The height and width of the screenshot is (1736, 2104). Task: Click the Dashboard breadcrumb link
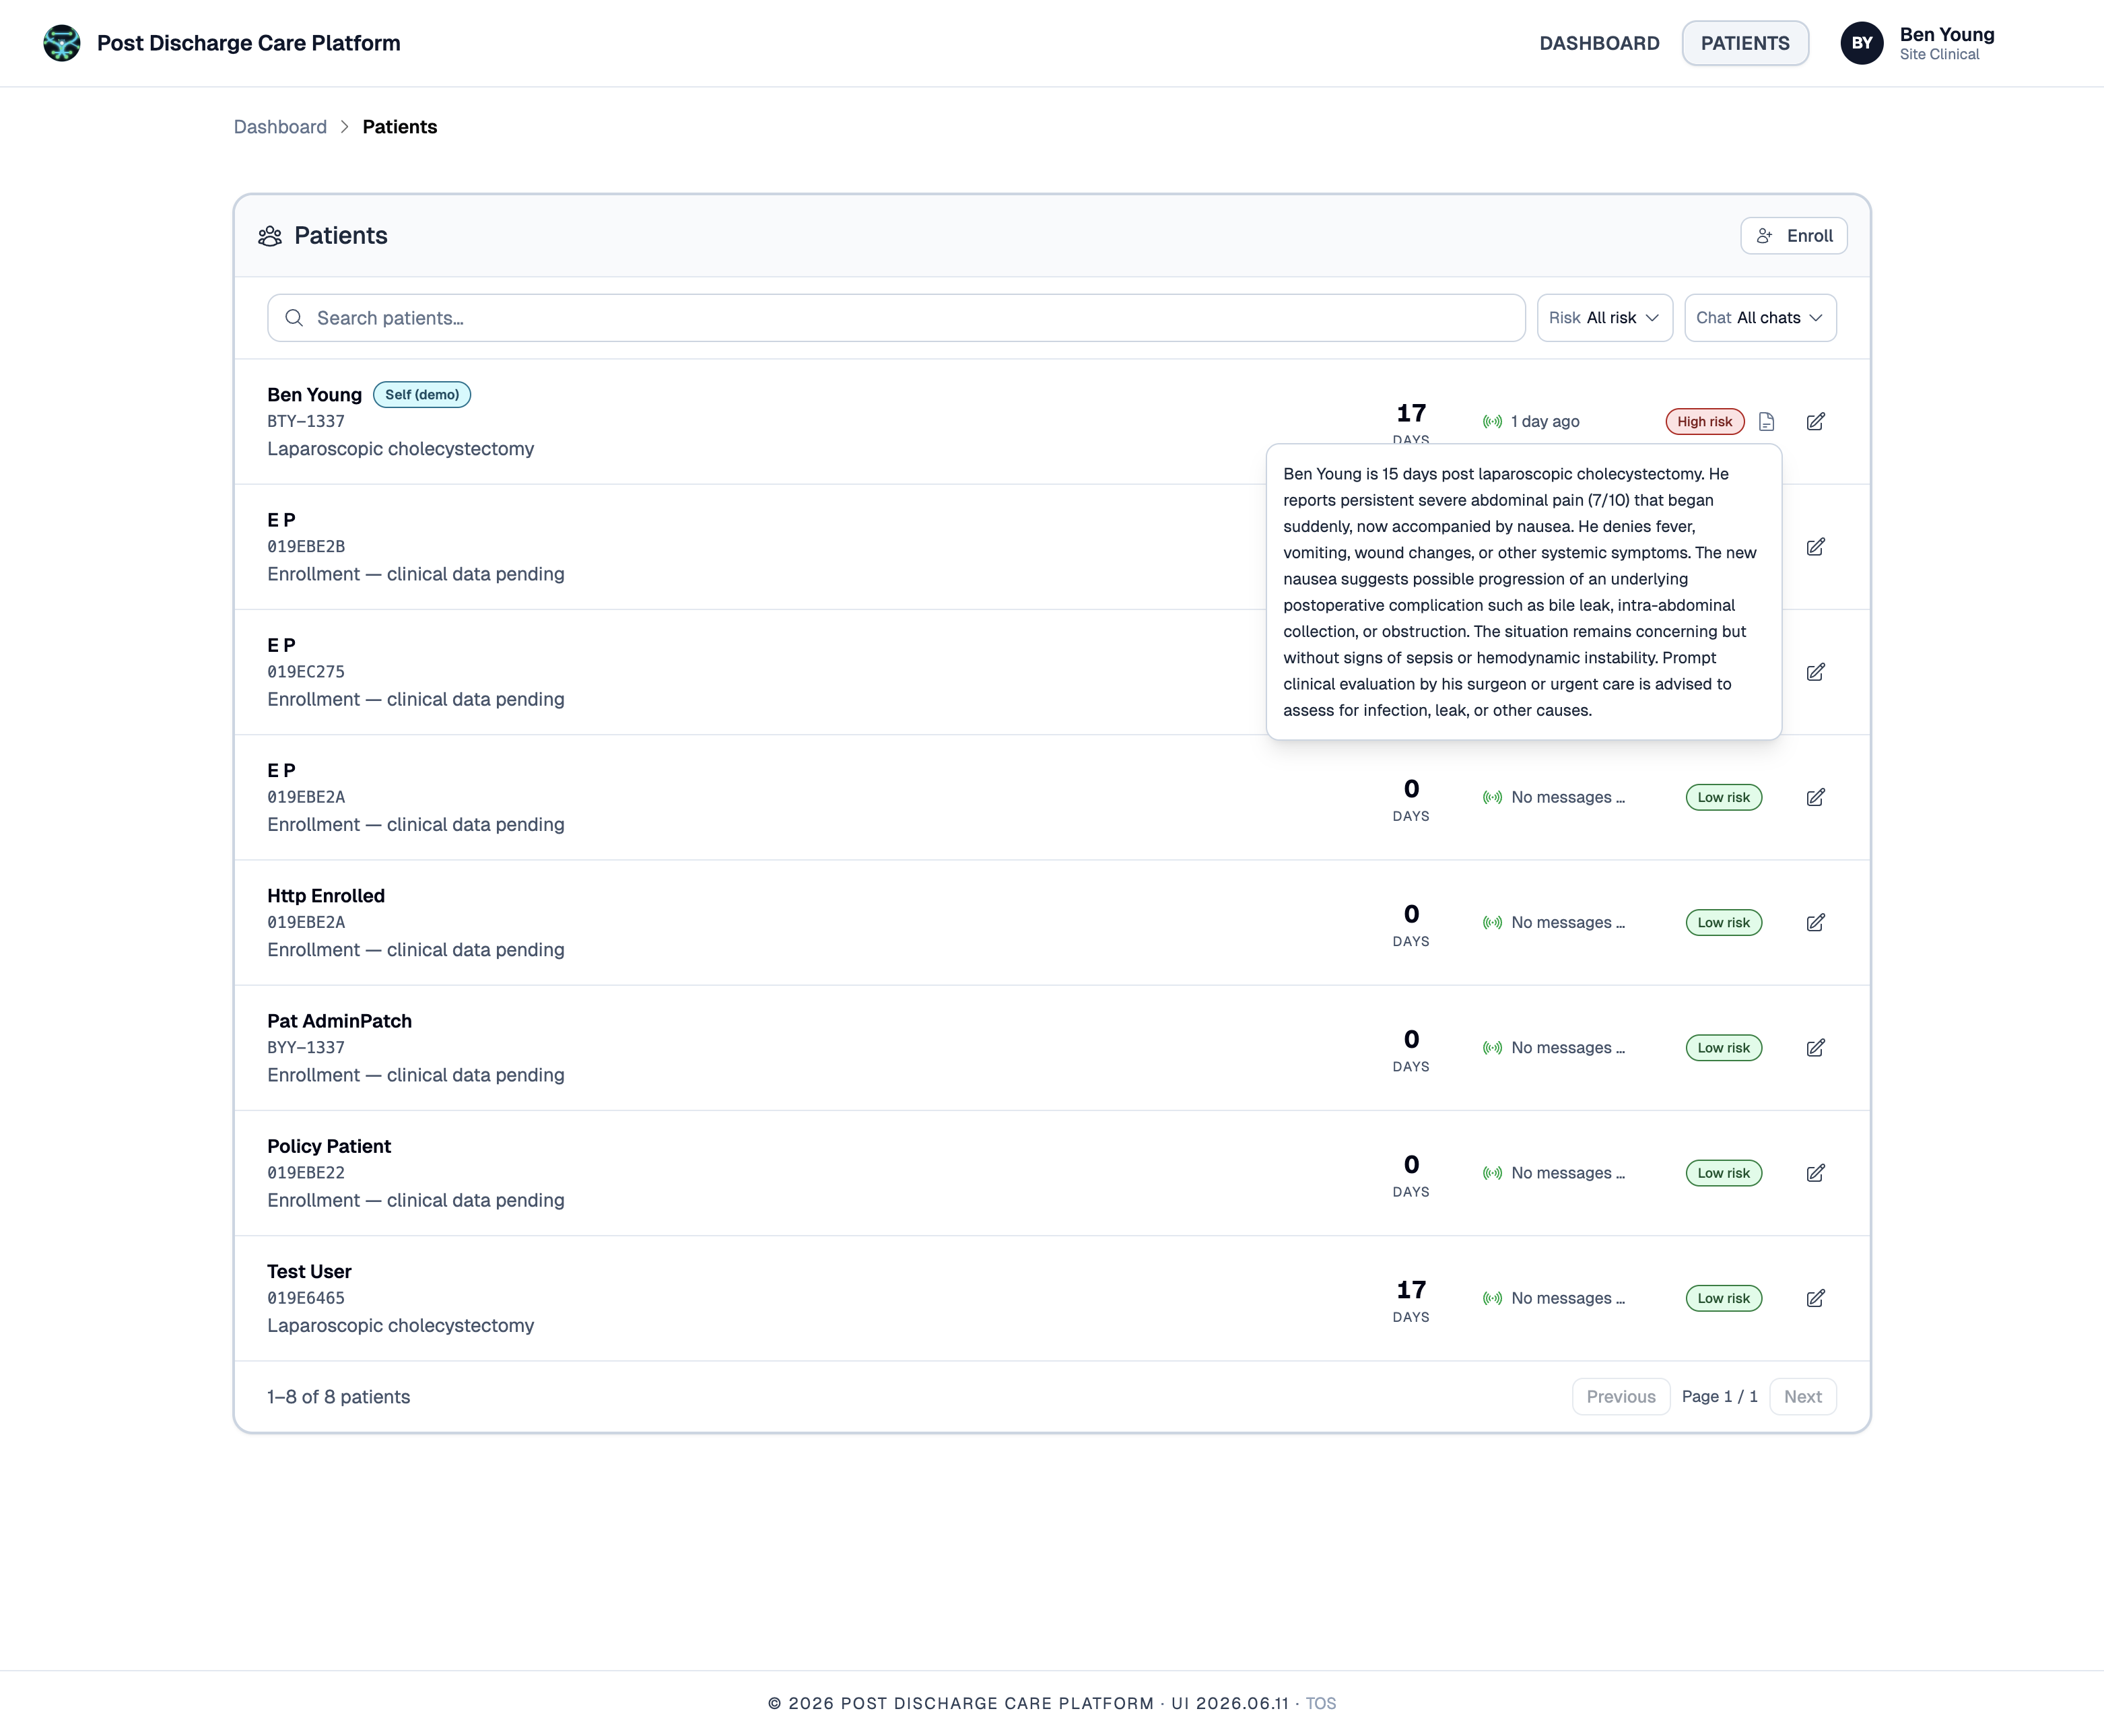click(280, 127)
